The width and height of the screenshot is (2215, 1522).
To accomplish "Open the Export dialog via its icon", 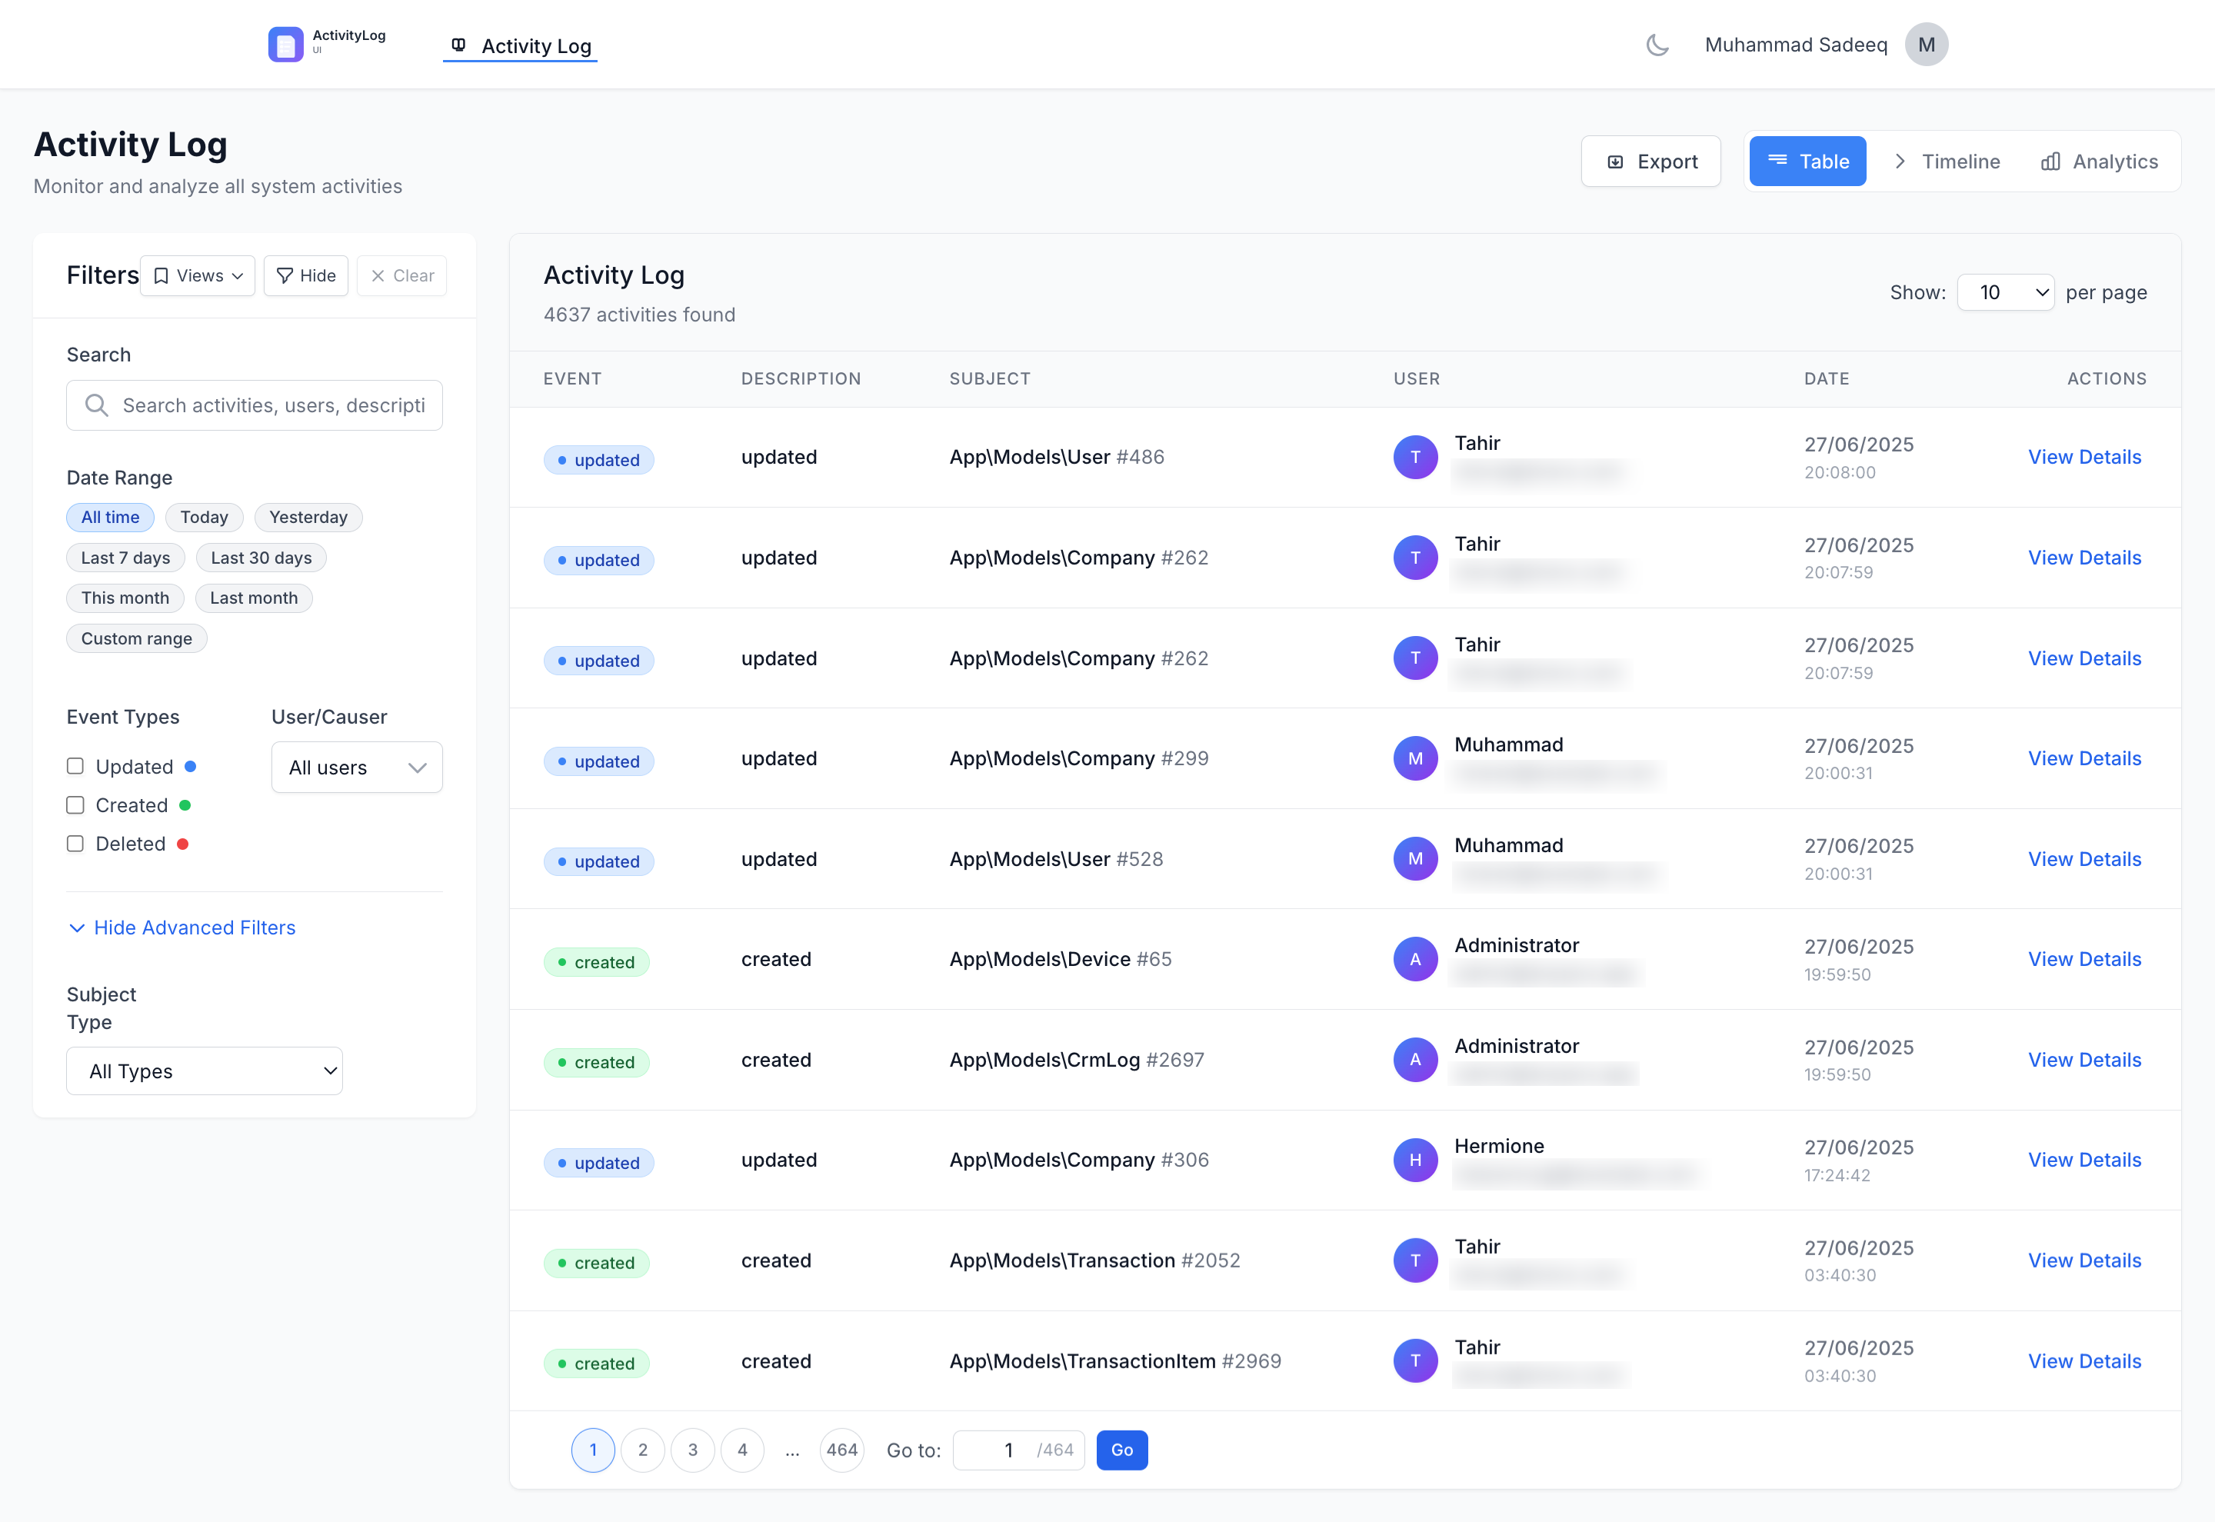I will pyautogui.click(x=1615, y=162).
